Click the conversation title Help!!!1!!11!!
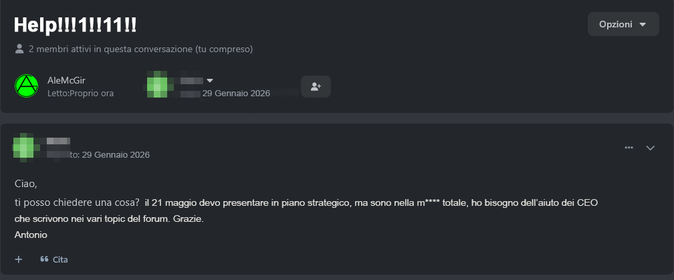Screen dimensions: 674x280 click(76, 25)
